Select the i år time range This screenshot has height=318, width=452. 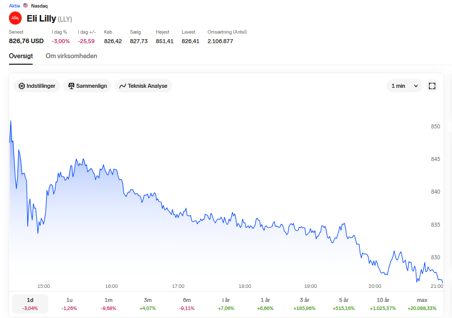[226, 304]
